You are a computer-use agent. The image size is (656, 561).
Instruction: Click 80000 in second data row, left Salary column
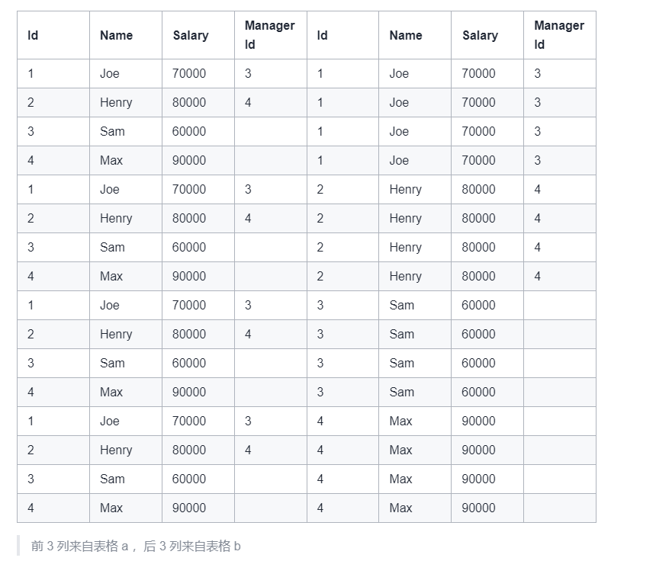click(189, 103)
